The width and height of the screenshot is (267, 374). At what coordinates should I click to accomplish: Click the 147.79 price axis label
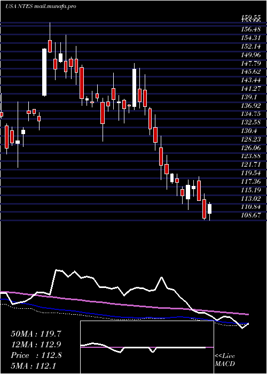click(x=250, y=63)
